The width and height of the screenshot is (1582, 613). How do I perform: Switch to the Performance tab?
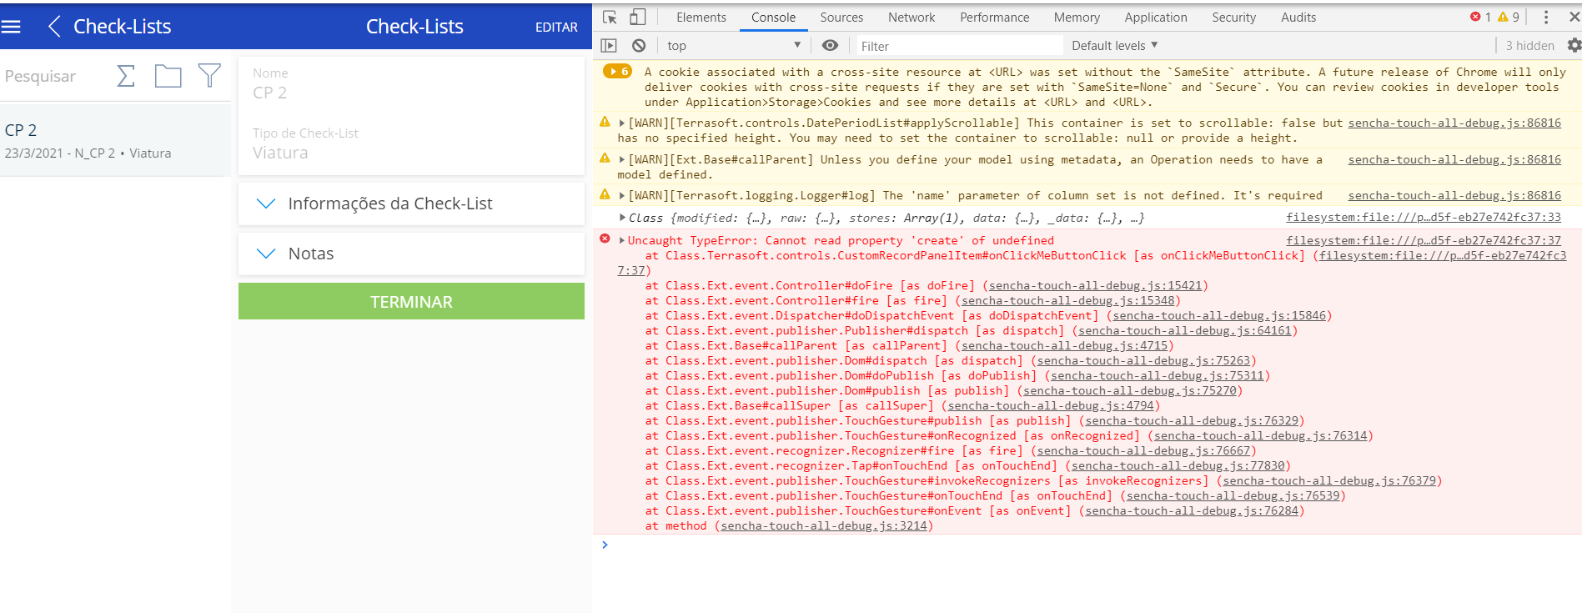click(994, 17)
